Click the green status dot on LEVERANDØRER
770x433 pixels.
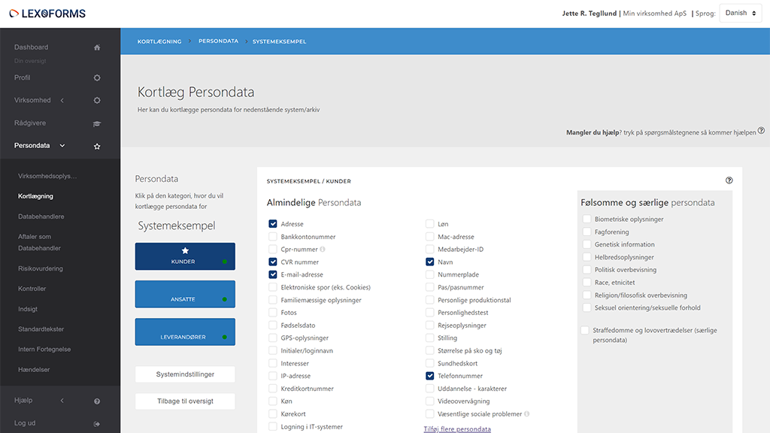224,338
